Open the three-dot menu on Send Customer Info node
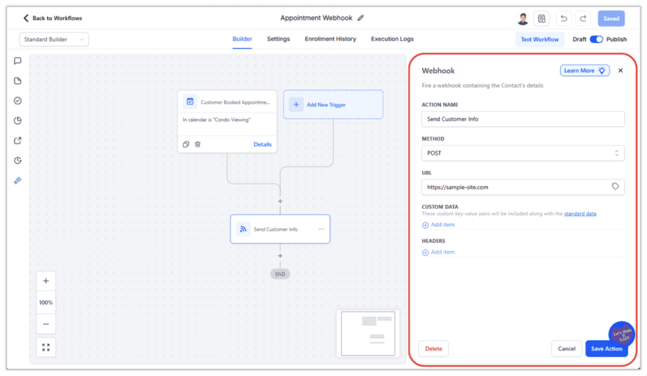647x376 pixels. coord(322,229)
